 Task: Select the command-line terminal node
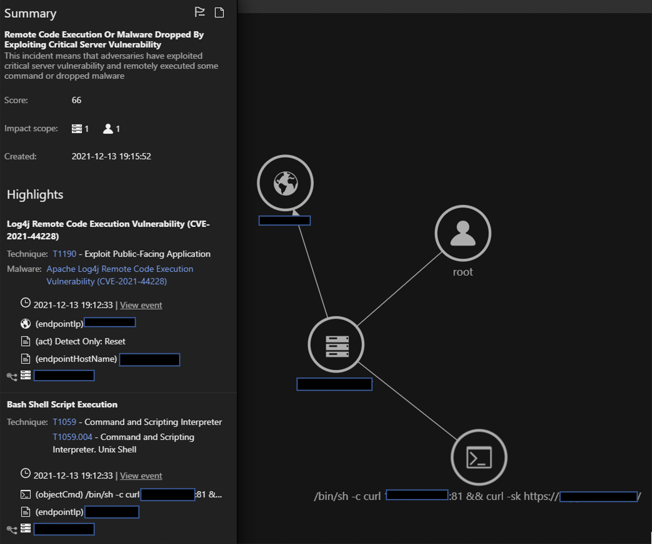tap(479, 457)
